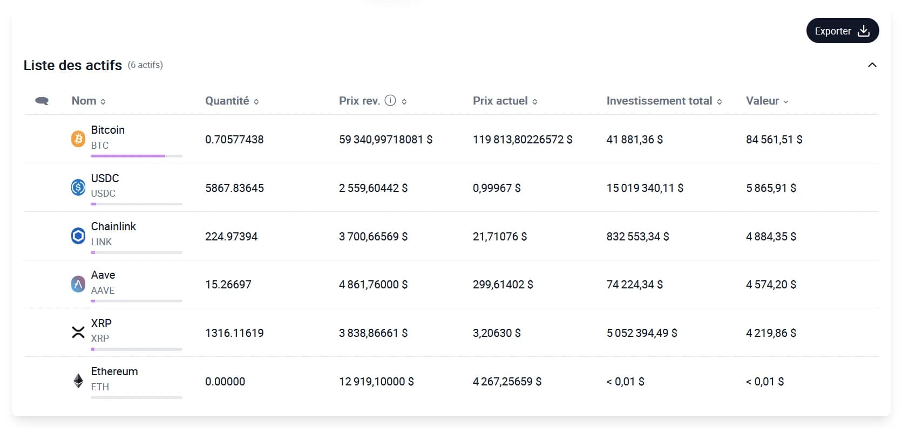Select Bitcoin quantity 0.70577438

tap(234, 140)
